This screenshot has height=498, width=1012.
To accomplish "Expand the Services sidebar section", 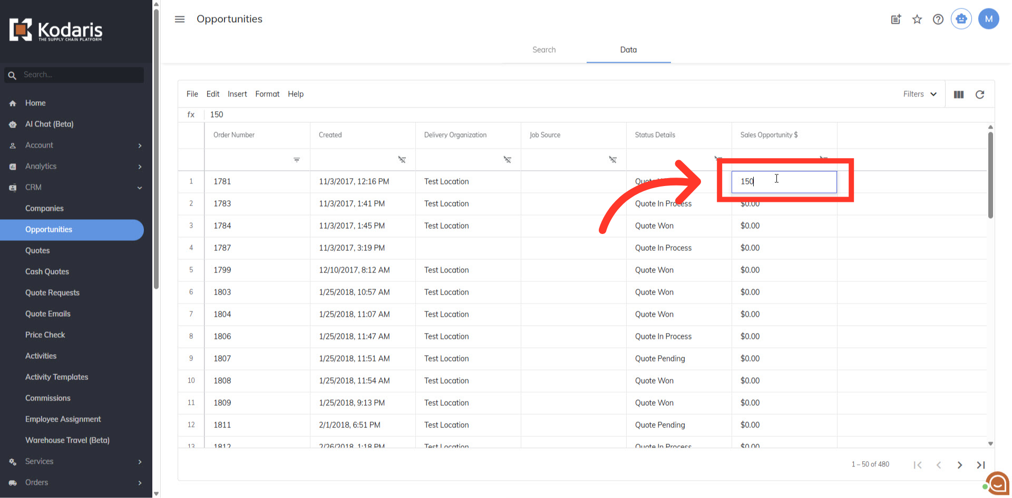I will [140, 462].
